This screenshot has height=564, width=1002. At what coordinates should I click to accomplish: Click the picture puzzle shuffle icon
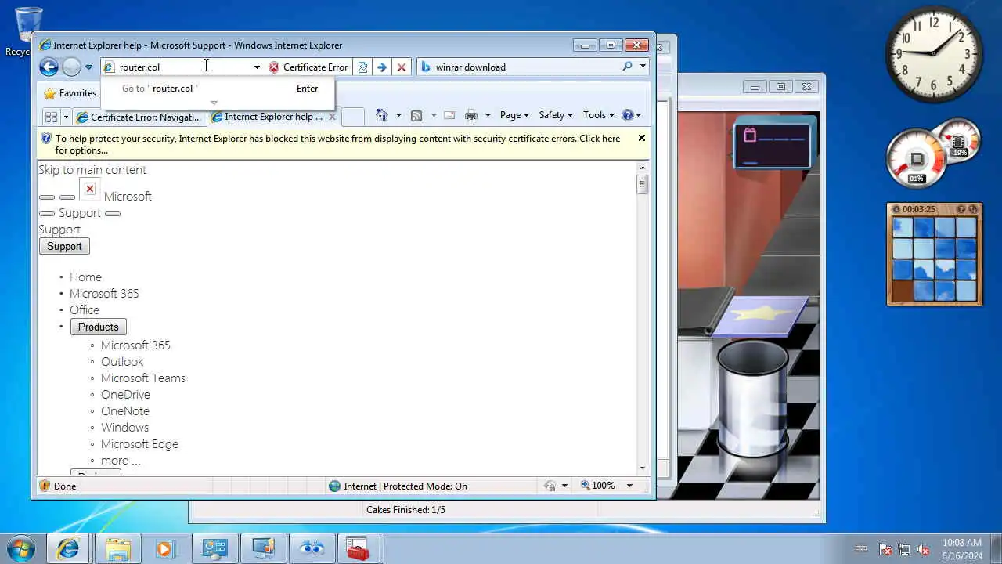[x=973, y=209]
